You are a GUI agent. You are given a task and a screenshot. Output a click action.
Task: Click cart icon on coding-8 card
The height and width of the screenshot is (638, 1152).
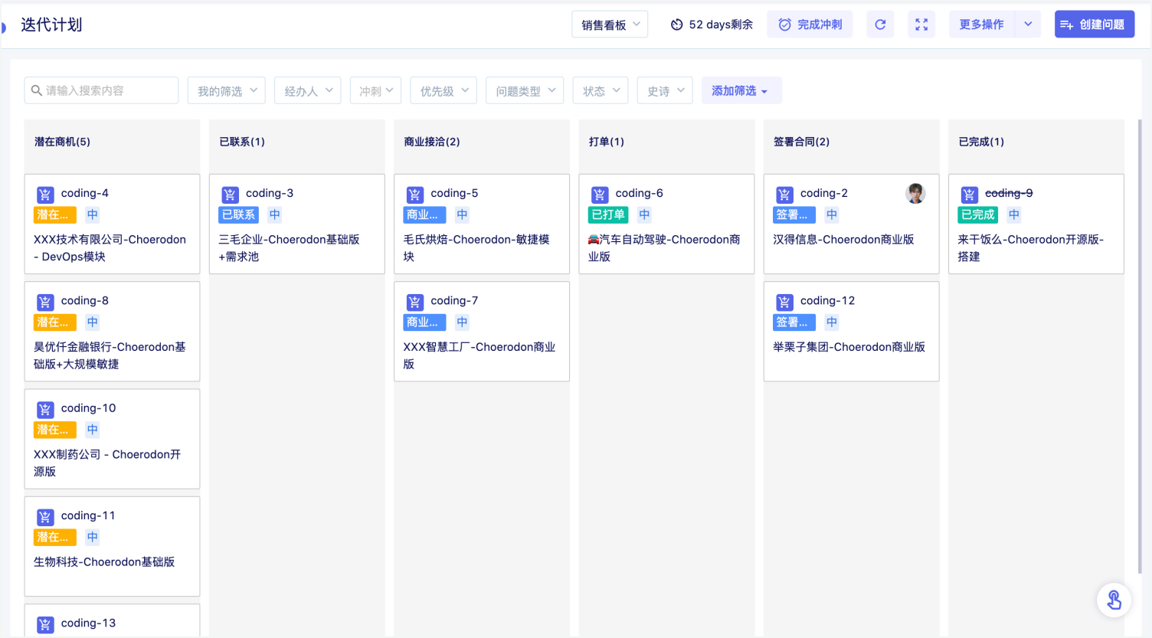45,302
